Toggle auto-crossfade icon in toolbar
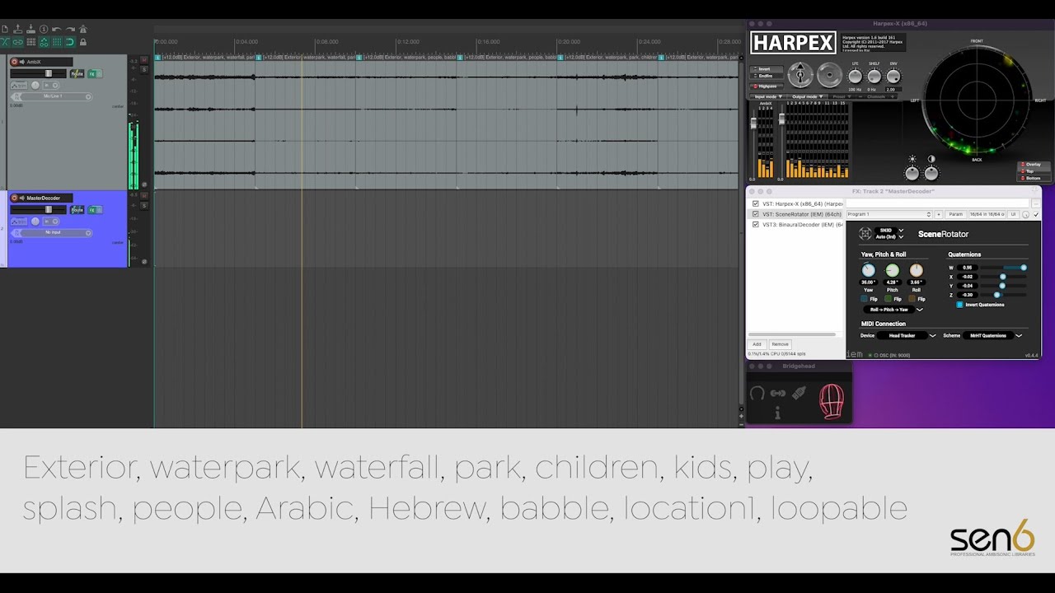 click(x=5, y=42)
